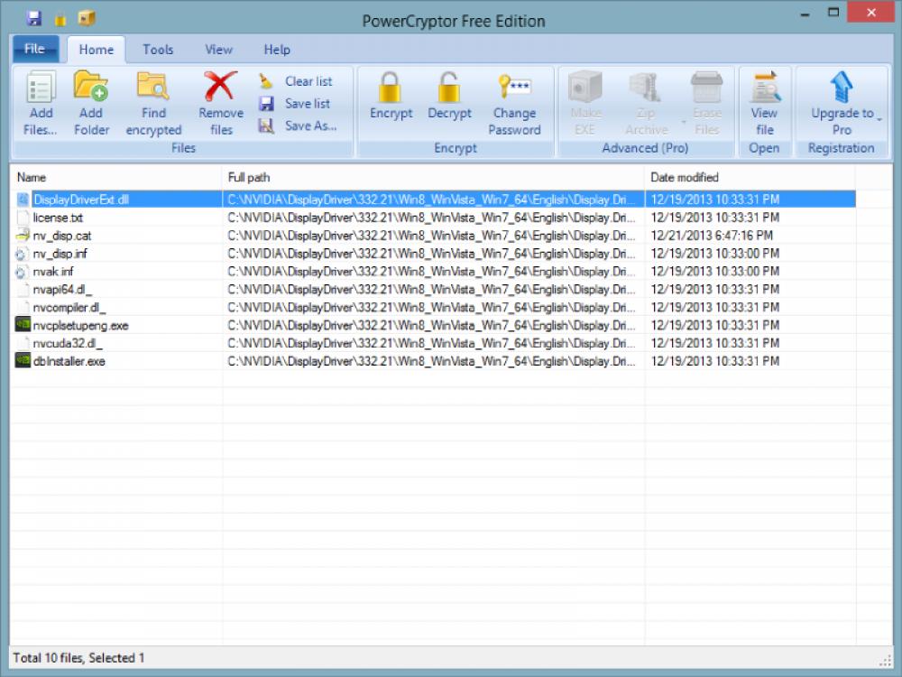The height and width of the screenshot is (677, 902).
Task: Open the File menu
Action: pos(34,49)
